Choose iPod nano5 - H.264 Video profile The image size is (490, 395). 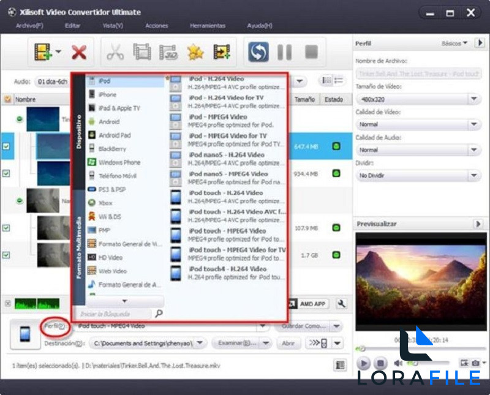click(227, 159)
